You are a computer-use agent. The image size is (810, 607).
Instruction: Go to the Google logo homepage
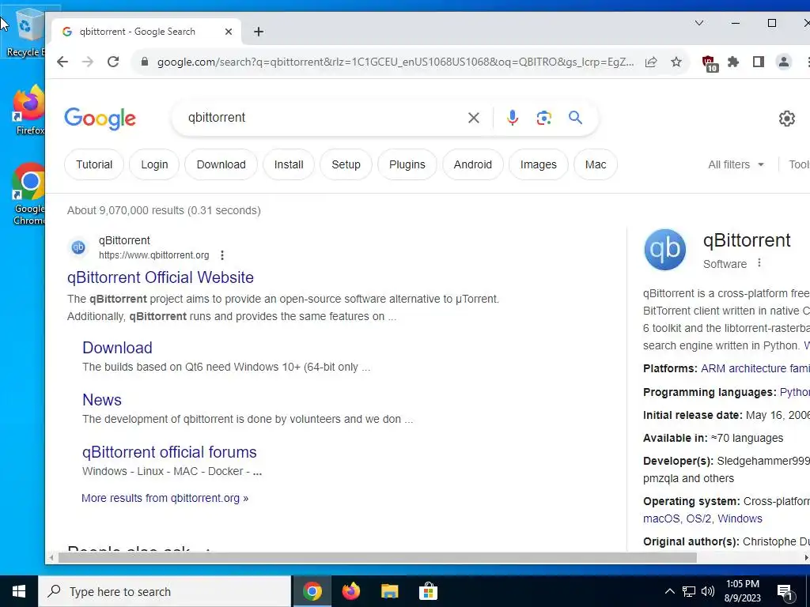[100, 119]
